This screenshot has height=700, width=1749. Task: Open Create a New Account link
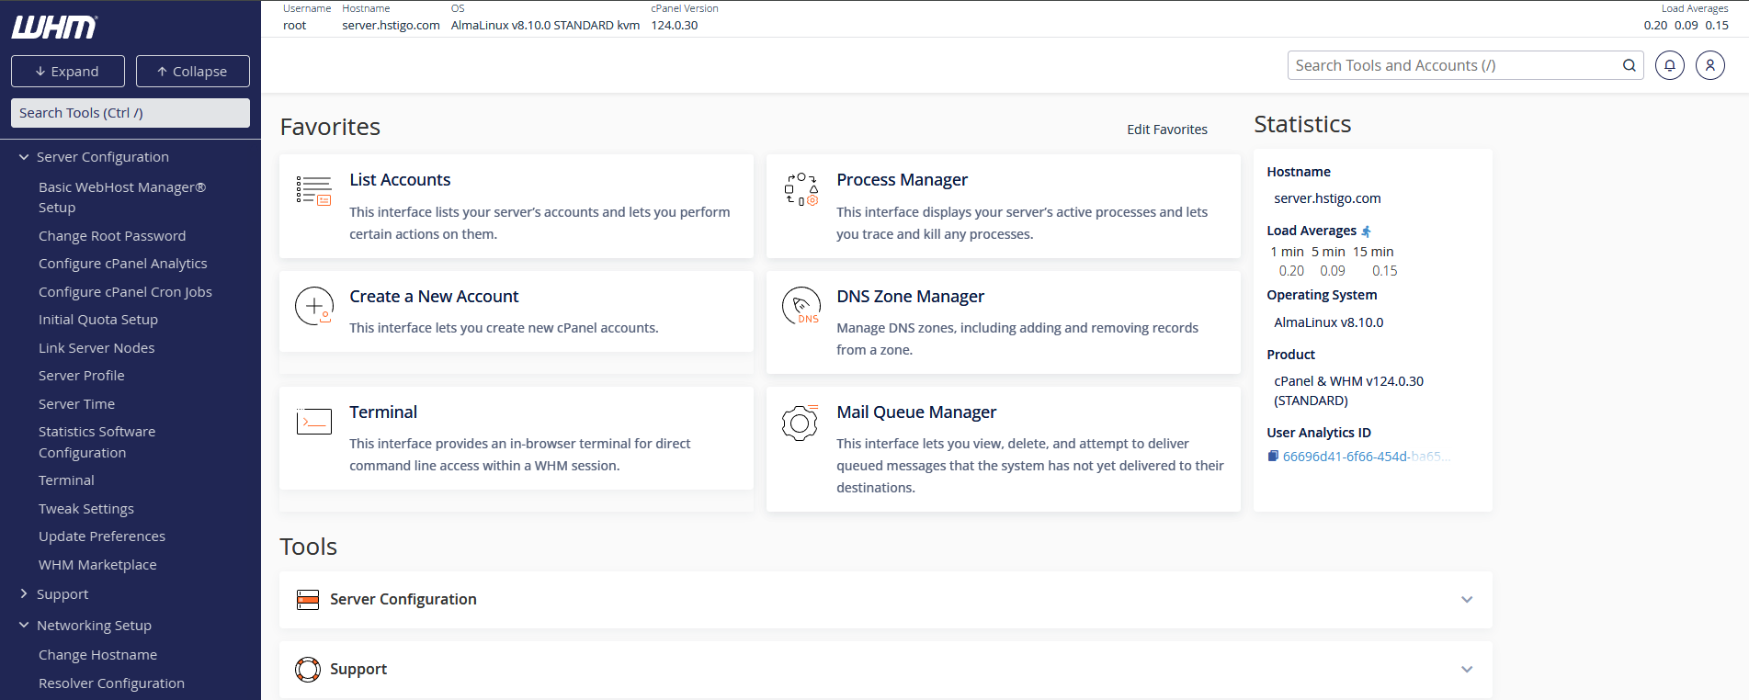coord(434,297)
